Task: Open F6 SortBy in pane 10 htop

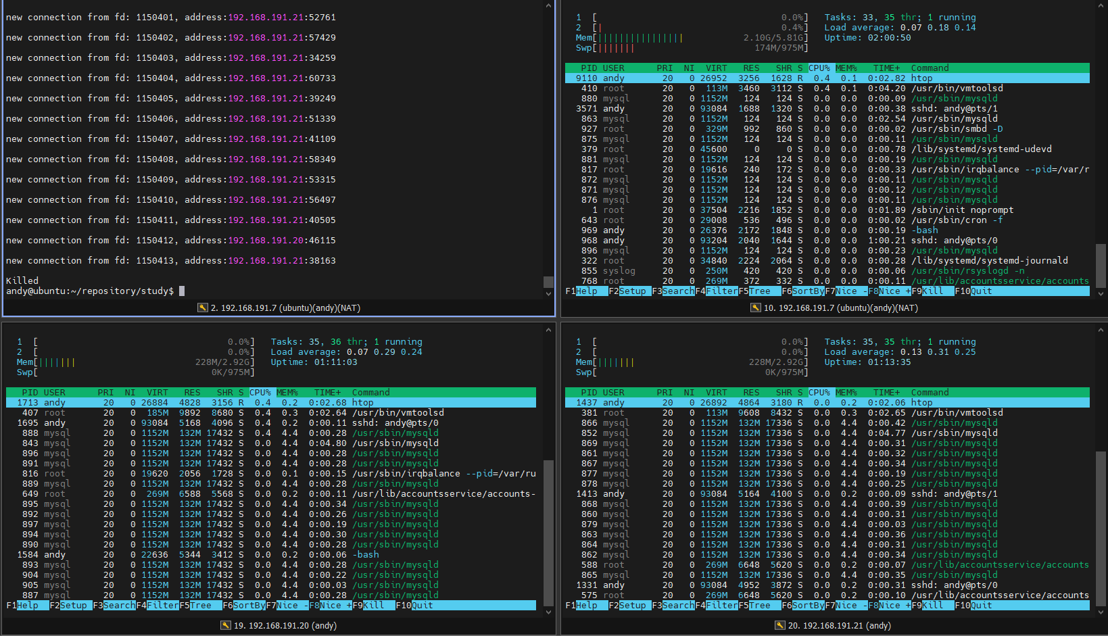Action: [803, 291]
